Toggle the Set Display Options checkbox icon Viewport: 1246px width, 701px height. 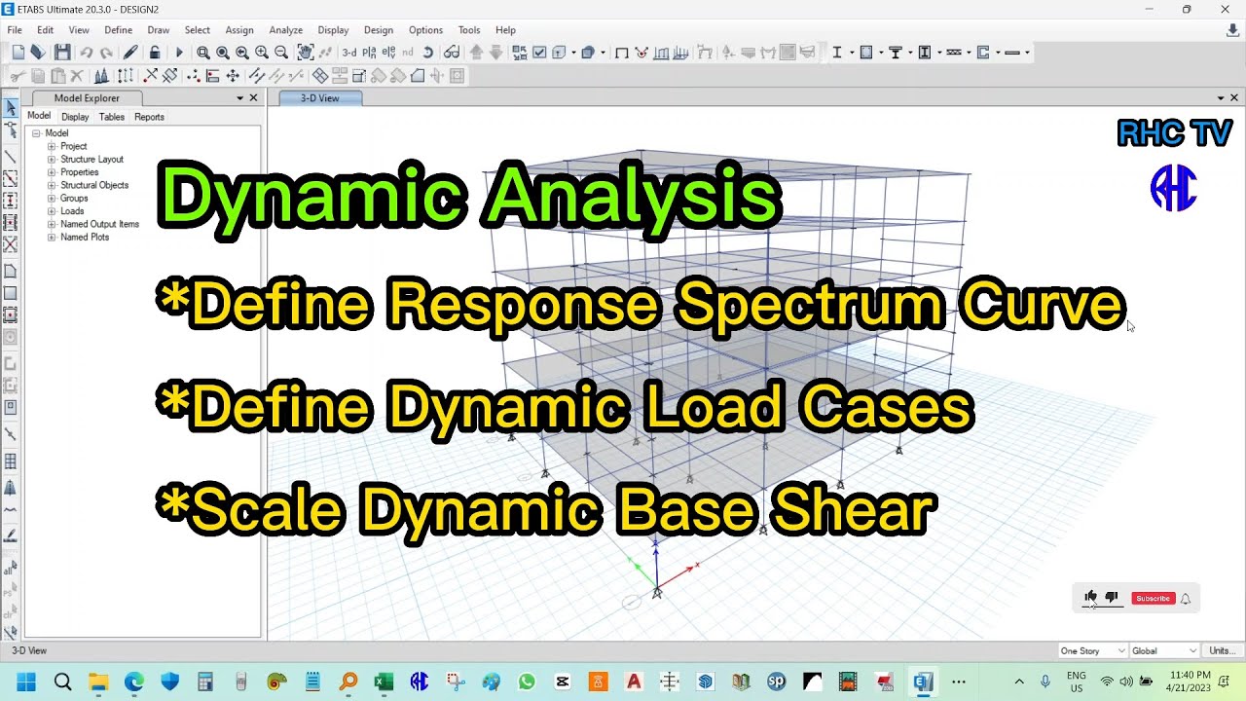coord(539,53)
